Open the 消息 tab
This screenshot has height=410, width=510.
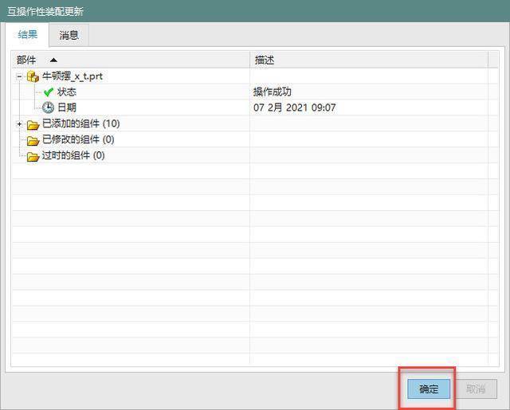69,35
